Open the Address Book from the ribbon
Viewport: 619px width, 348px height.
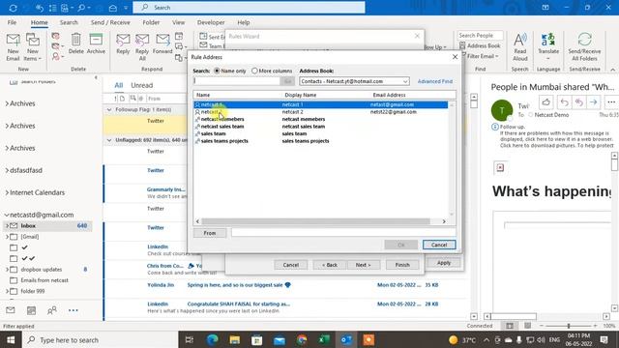coord(480,45)
